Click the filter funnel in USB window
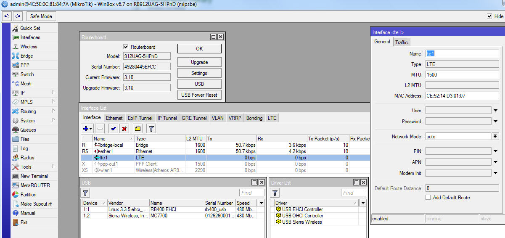 point(85,193)
